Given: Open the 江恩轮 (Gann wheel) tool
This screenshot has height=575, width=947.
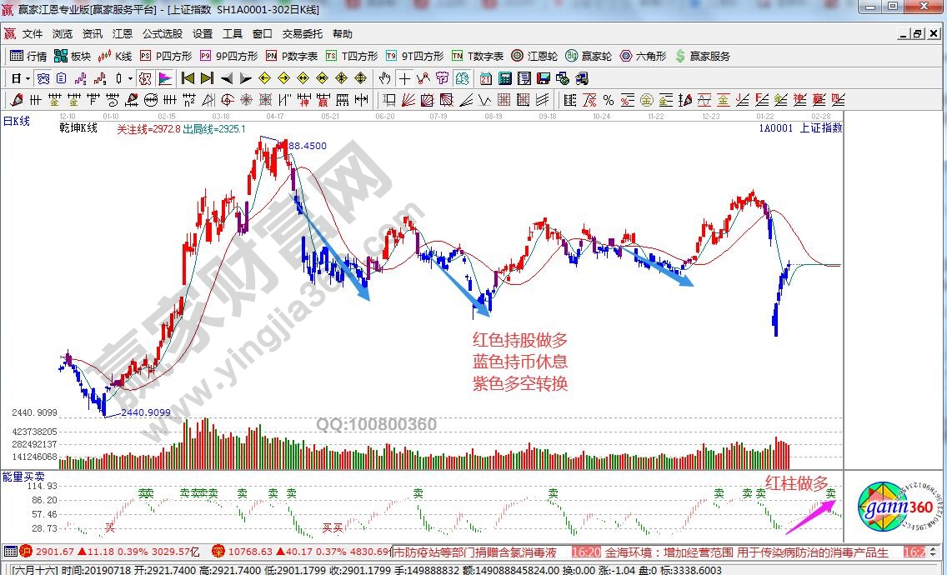Looking at the screenshot, I should [x=535, y=56].
